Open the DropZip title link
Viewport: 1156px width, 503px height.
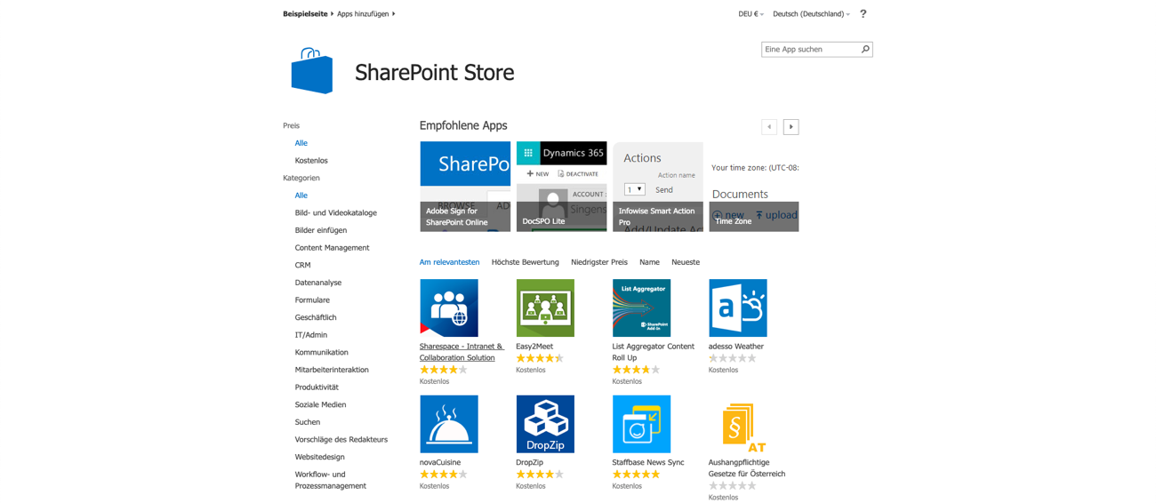click(x=529, y=462)
